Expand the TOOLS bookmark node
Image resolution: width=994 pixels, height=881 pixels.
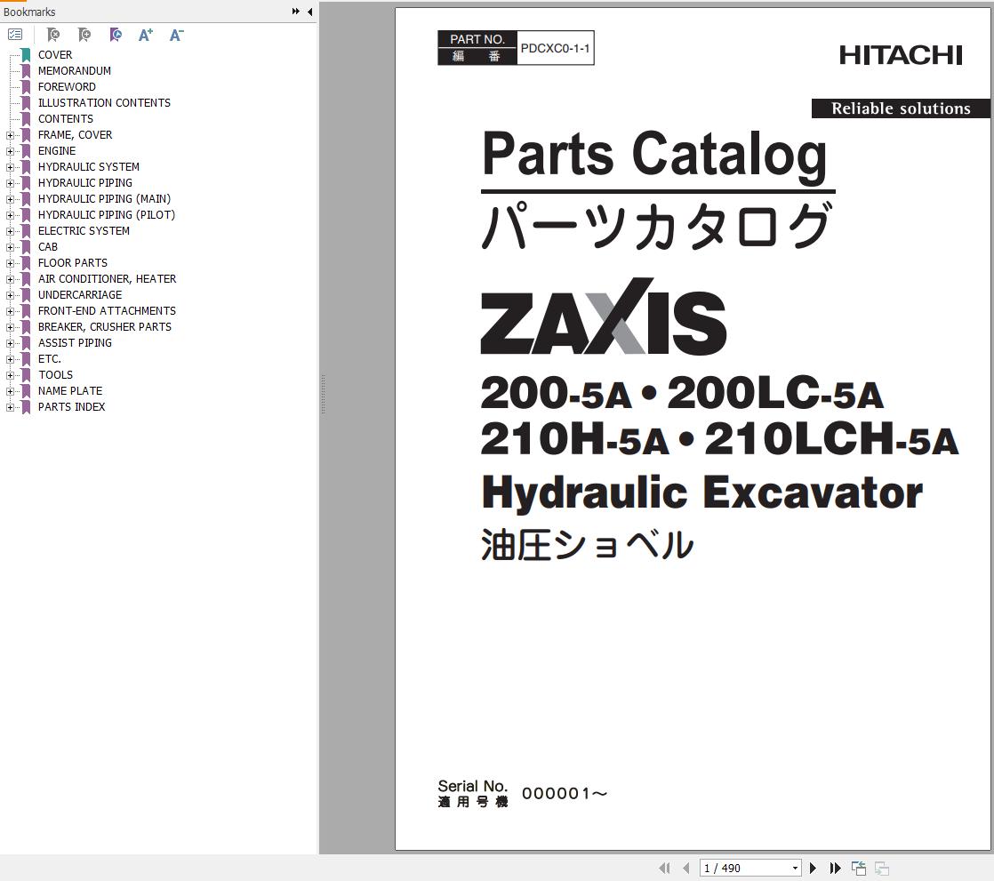point(10,375)
